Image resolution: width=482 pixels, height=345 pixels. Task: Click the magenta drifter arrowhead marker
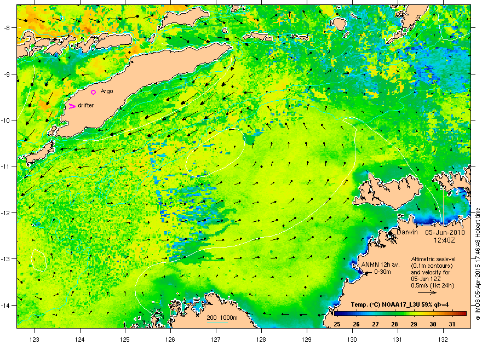coord(72,106)
